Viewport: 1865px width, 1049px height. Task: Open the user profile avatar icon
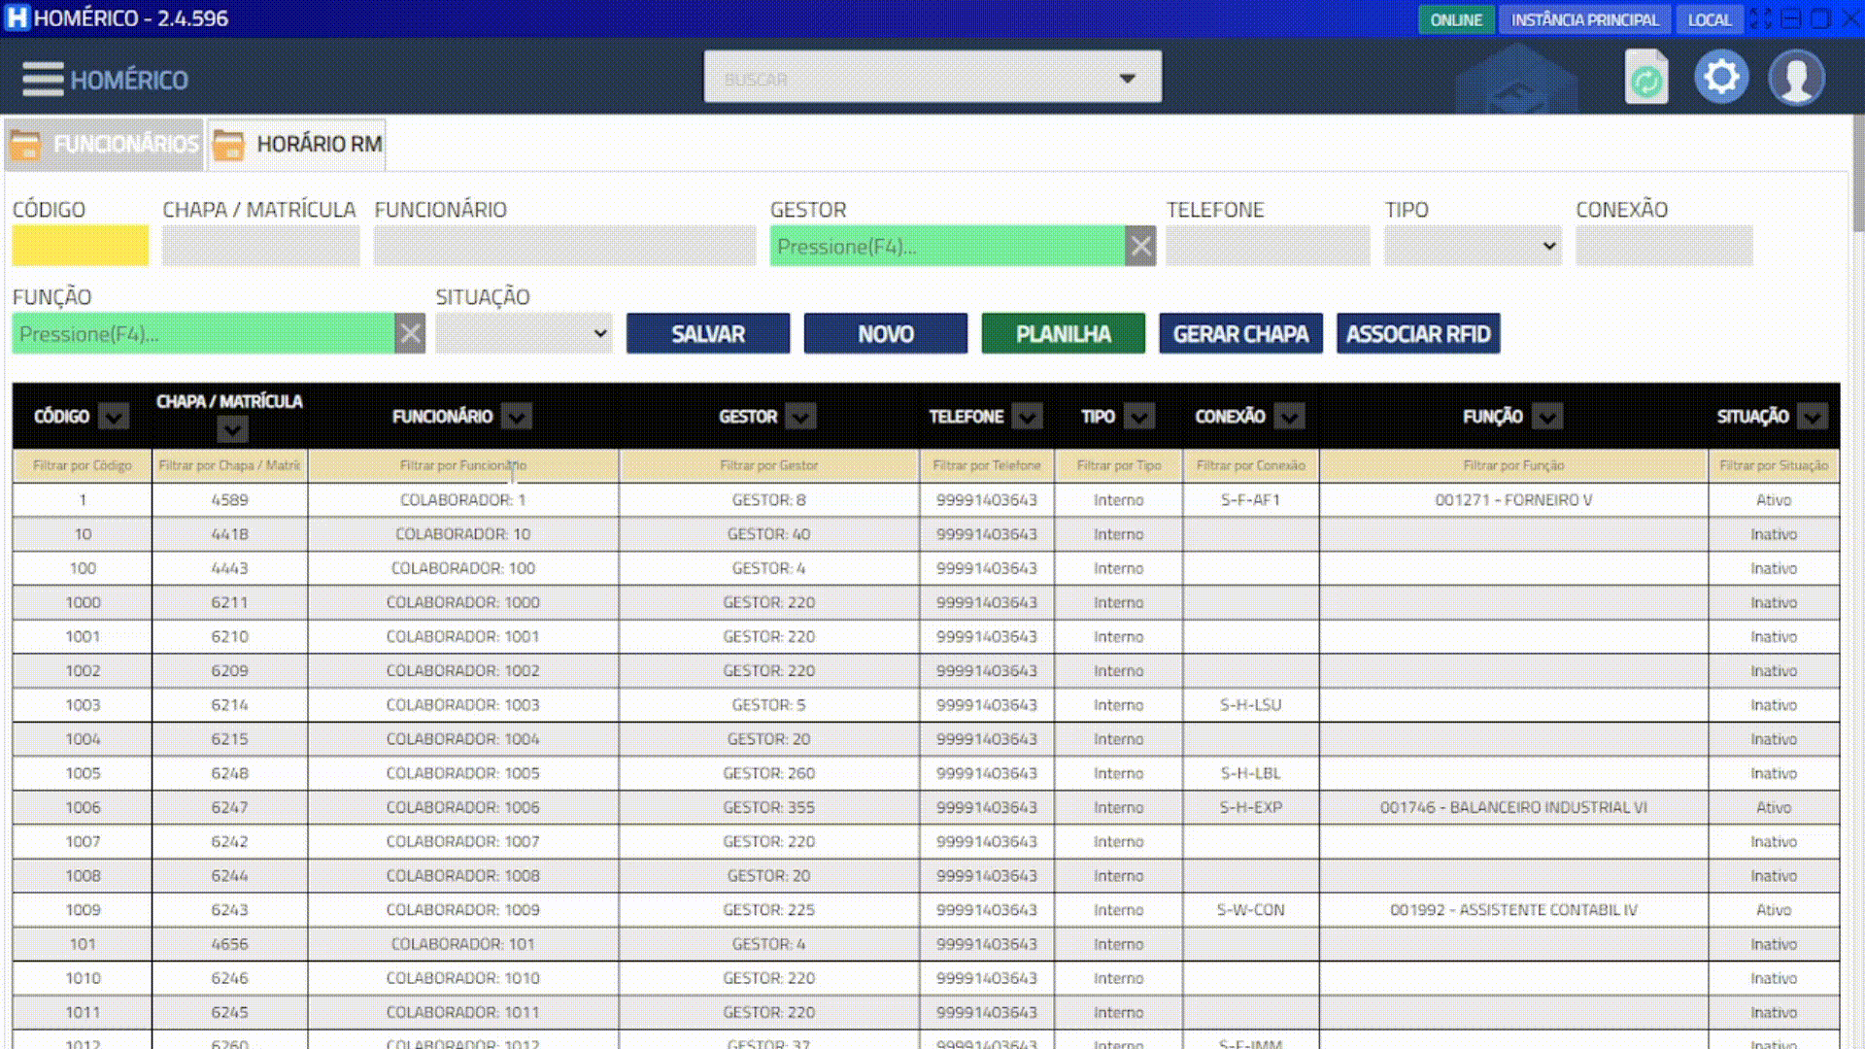point(1796,78)
